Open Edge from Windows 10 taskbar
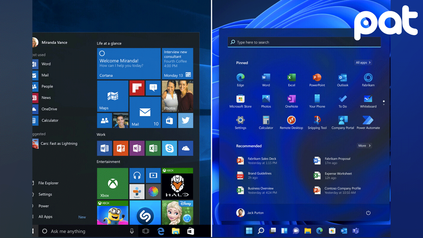The height and width of the screenshot is (238, 423). tap(161, 231)
